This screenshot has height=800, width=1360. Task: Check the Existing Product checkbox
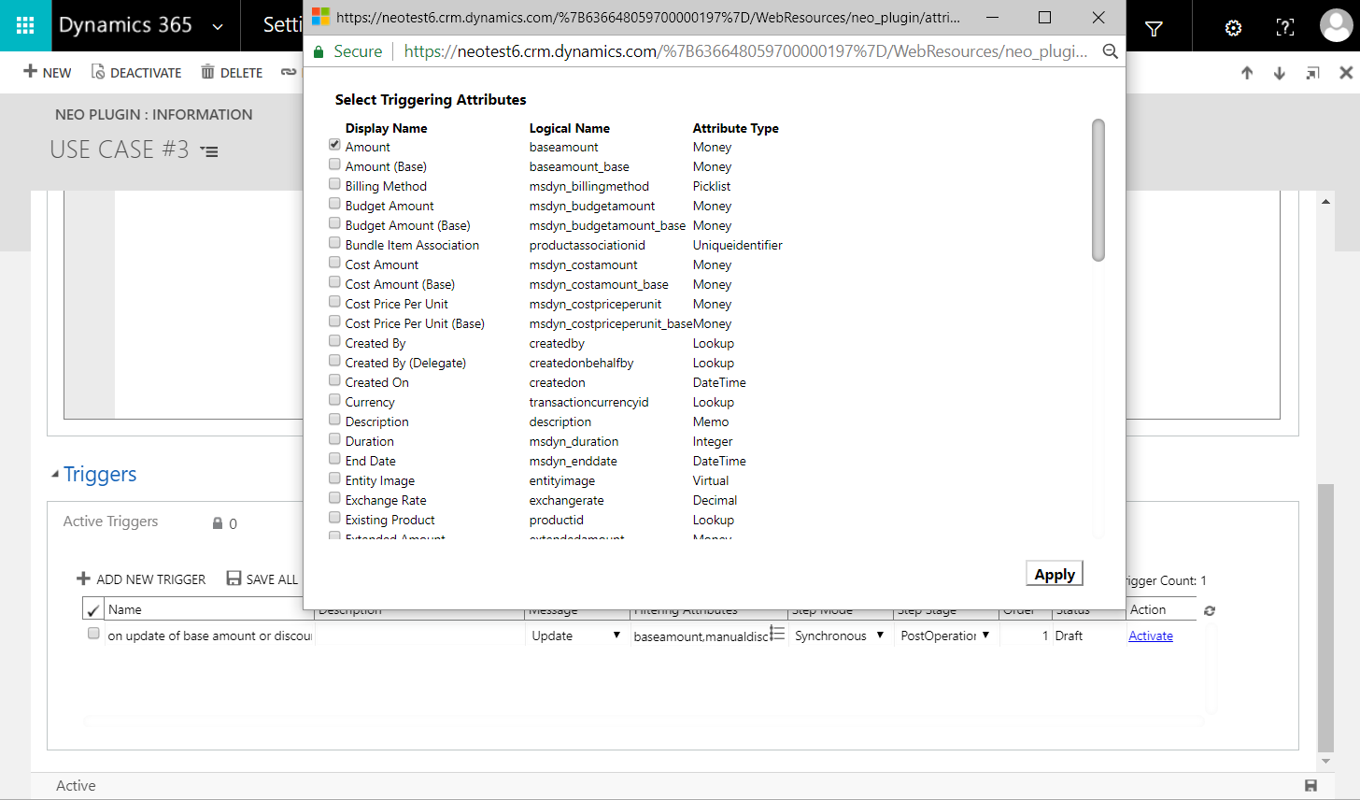pos(334,518)
